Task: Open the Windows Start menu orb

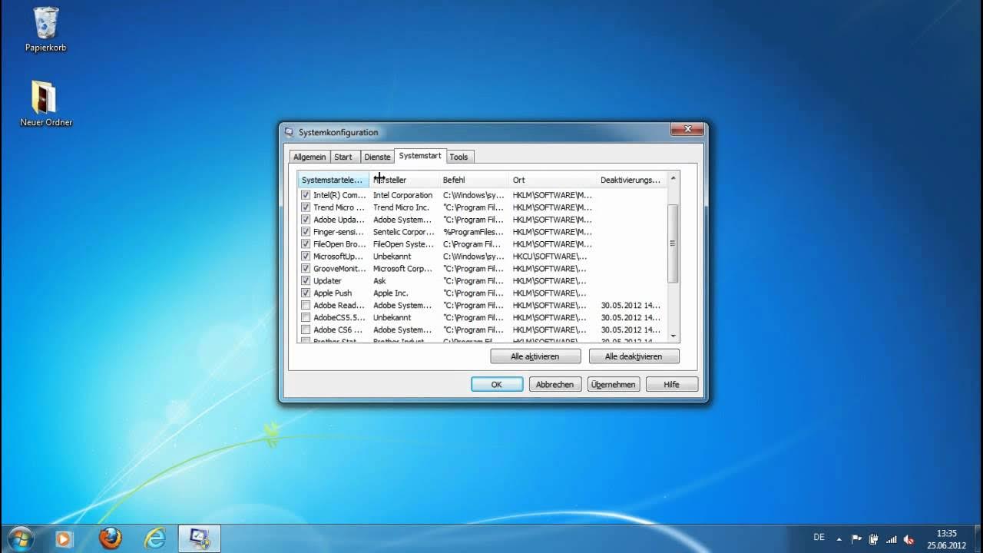Action: click(21, 538)
